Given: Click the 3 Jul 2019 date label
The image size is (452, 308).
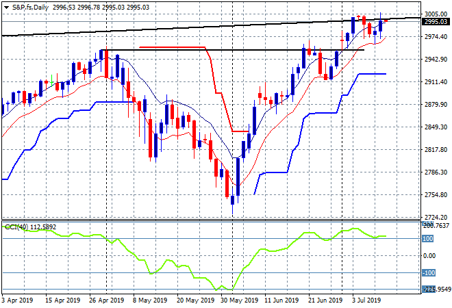Looking at the screenshot, I should 366,300.
